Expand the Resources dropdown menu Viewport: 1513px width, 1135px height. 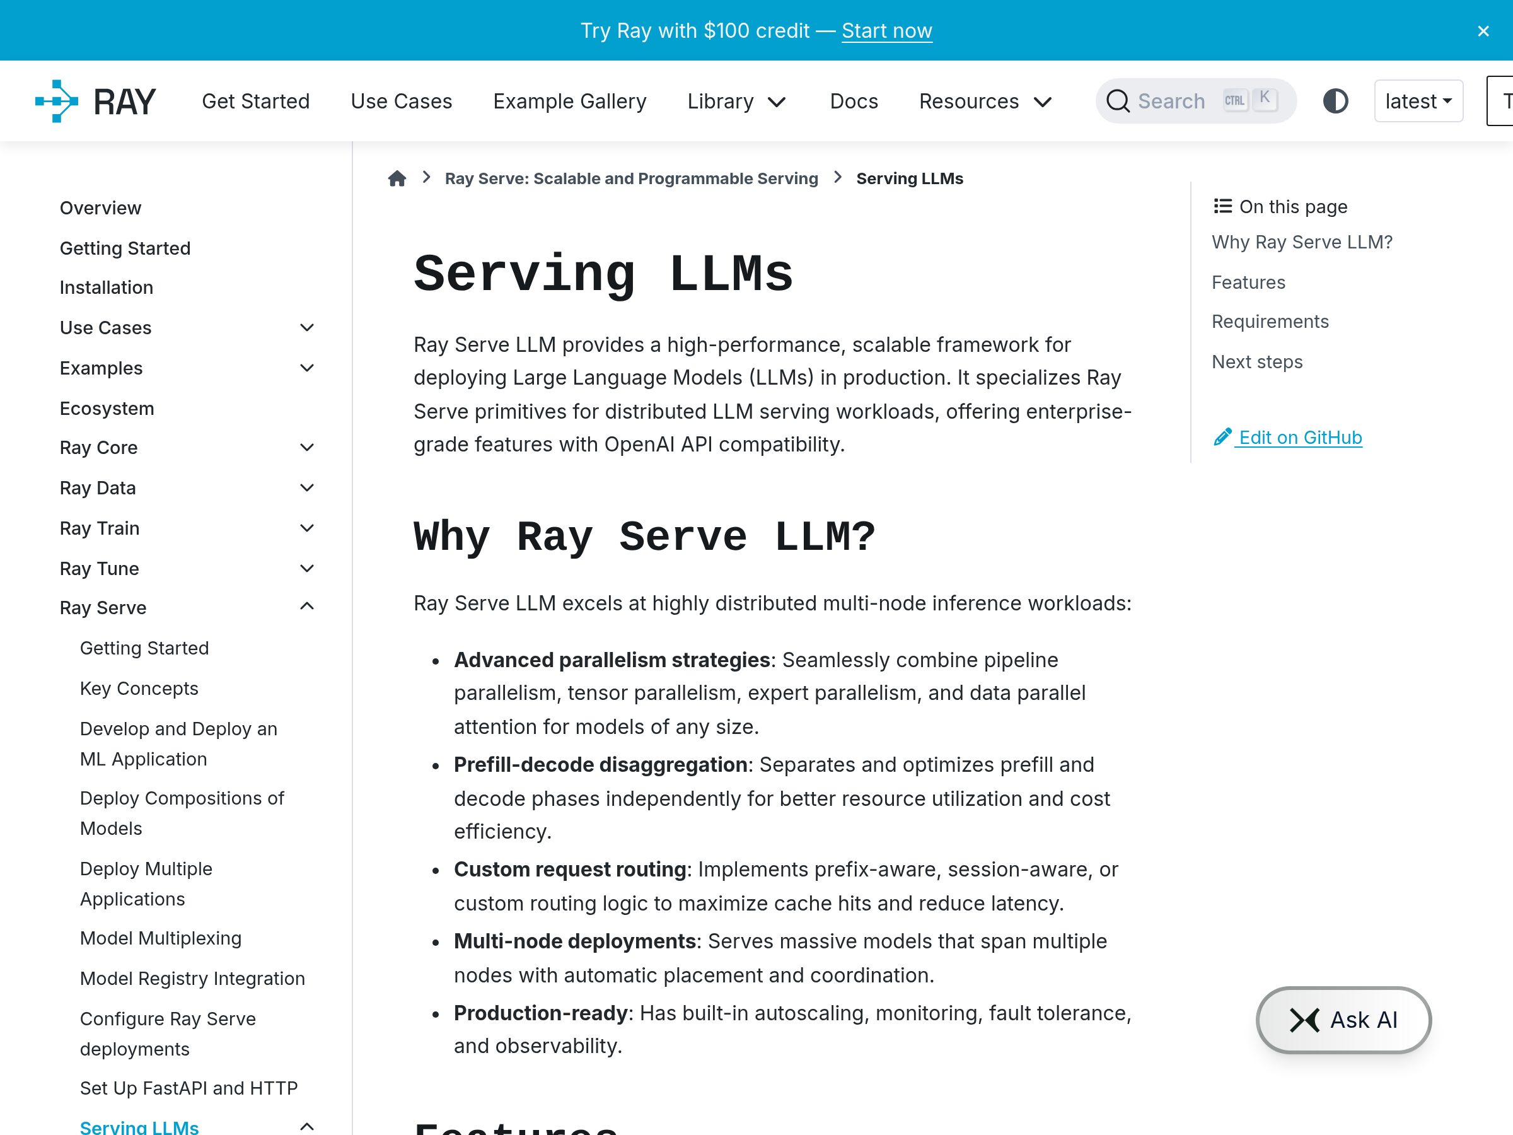click(x=985, y=102)
